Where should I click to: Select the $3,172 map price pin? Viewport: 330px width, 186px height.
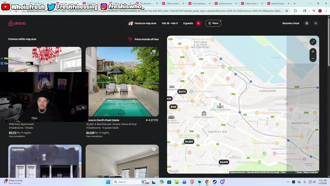[182, 92]
